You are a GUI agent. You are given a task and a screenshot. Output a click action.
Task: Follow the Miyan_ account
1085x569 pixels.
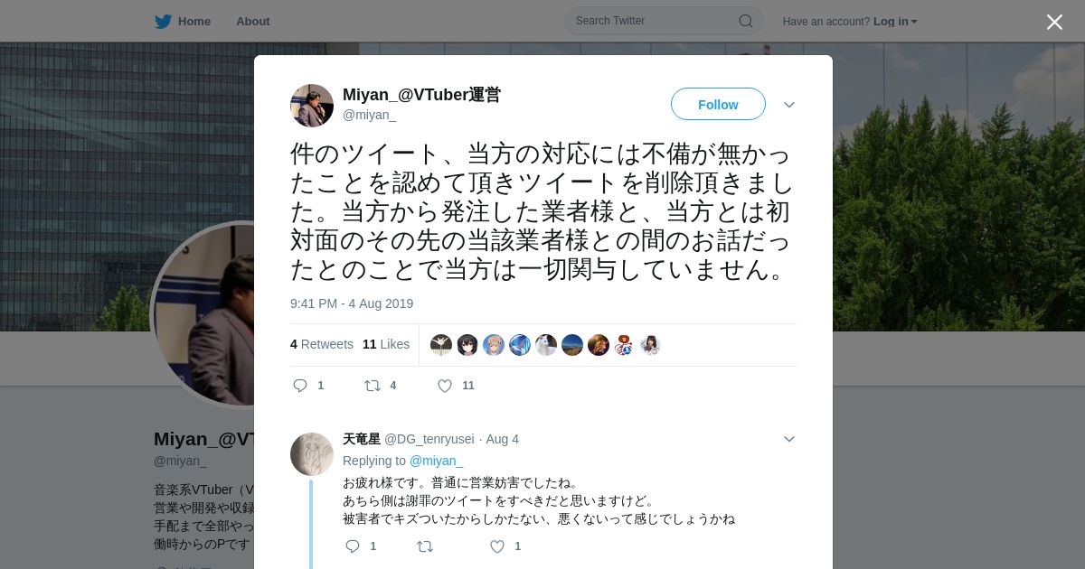(x=718, y=105)
